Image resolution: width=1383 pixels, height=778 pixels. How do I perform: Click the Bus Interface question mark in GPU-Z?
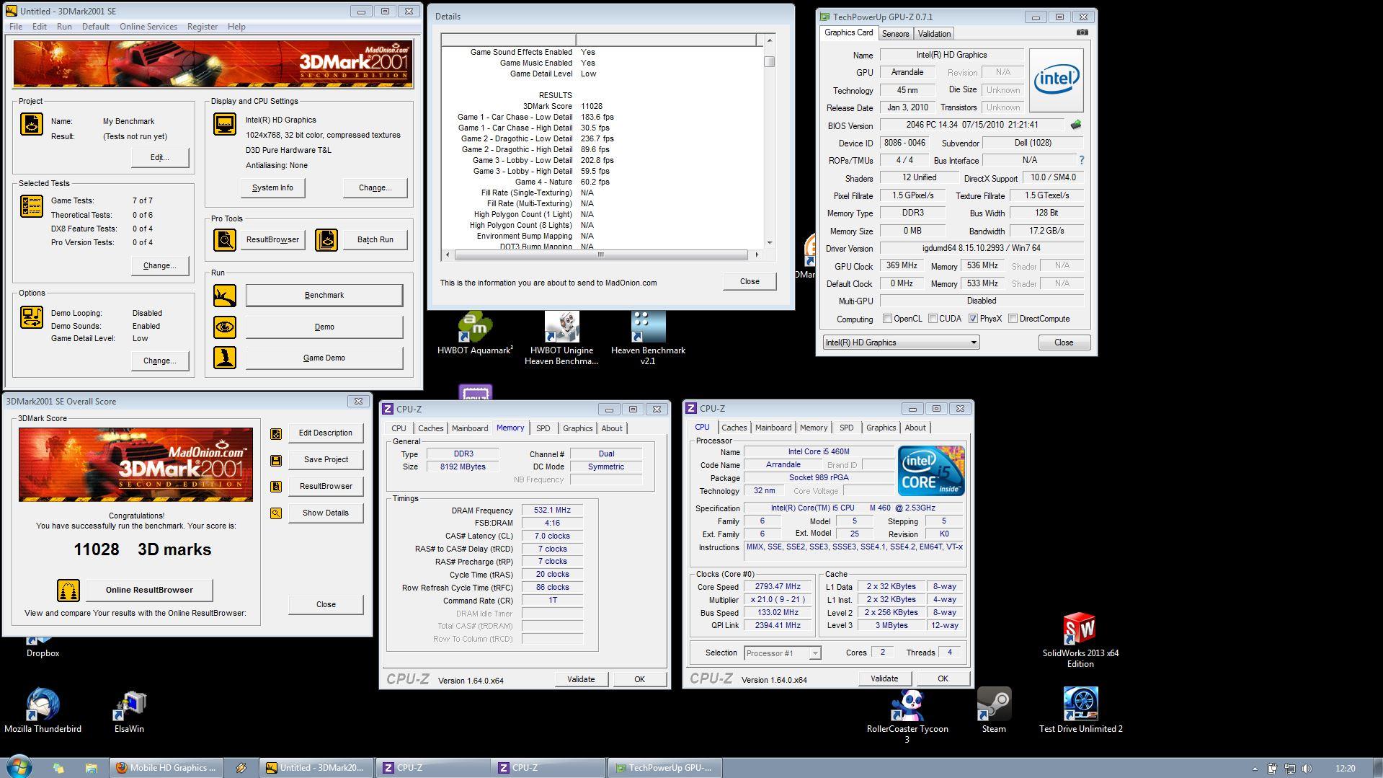[x=1081, y=160]
